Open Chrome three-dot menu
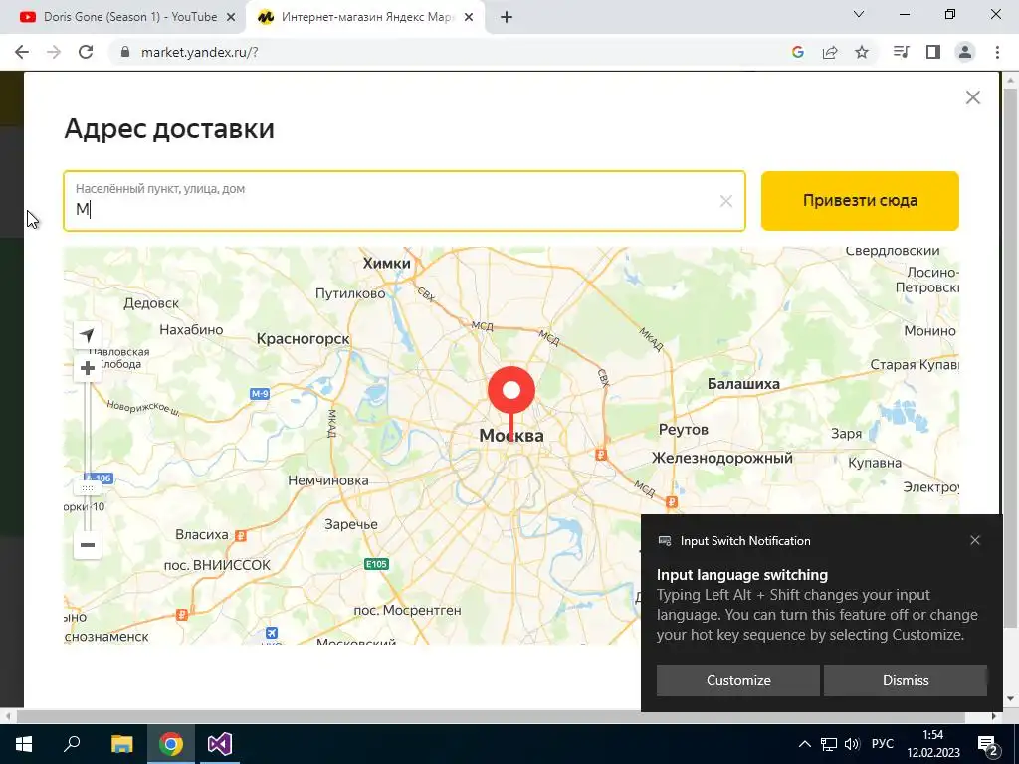The image size is (1019, 764). tap(997, 52)
